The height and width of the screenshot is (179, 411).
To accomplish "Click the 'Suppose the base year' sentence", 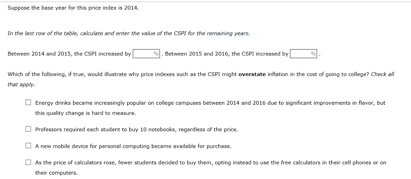I will point(73,8).
